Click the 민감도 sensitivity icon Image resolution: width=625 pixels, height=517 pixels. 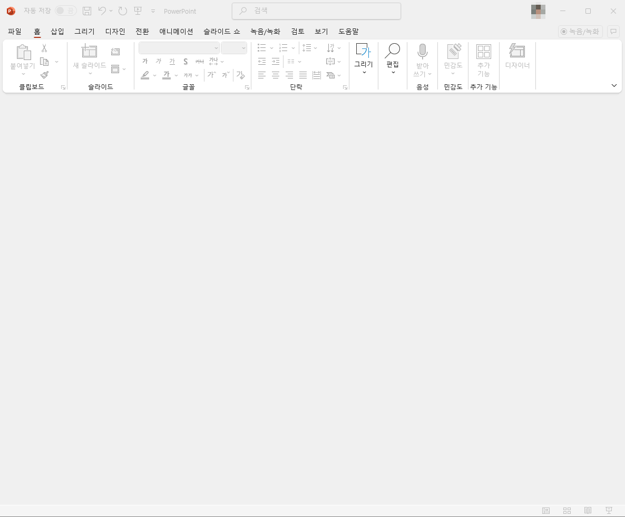coord(453,52)
